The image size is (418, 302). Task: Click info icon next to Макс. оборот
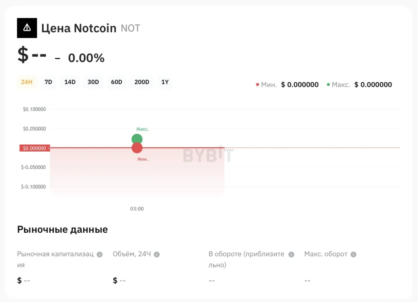[x=354, y=254]
